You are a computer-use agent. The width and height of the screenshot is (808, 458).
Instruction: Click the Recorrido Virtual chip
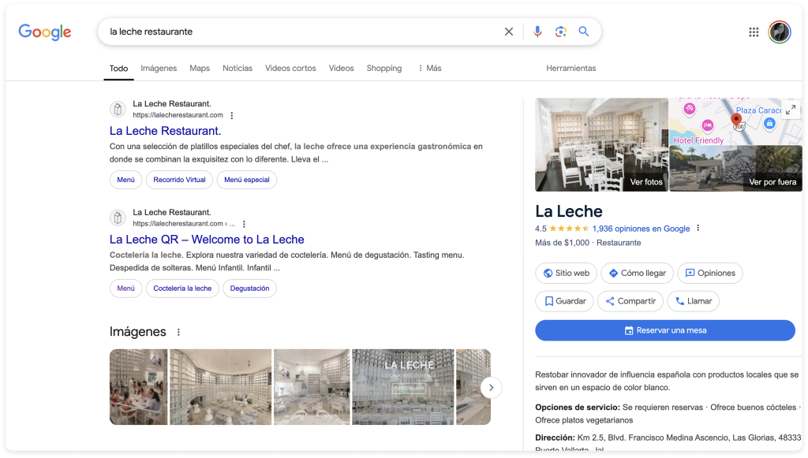tap(179, 180)
